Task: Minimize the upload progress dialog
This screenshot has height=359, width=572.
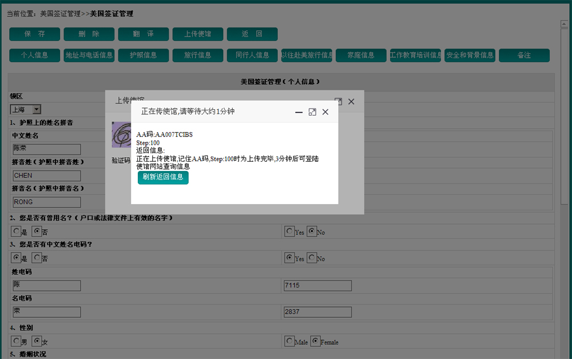Action: point(299,112)
